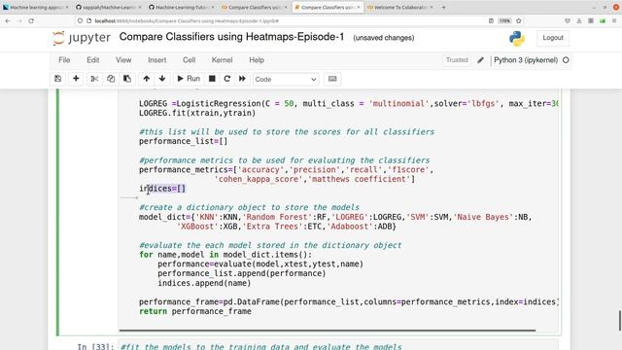Restart the kernel with circular arrow icon

click(226, 79)
